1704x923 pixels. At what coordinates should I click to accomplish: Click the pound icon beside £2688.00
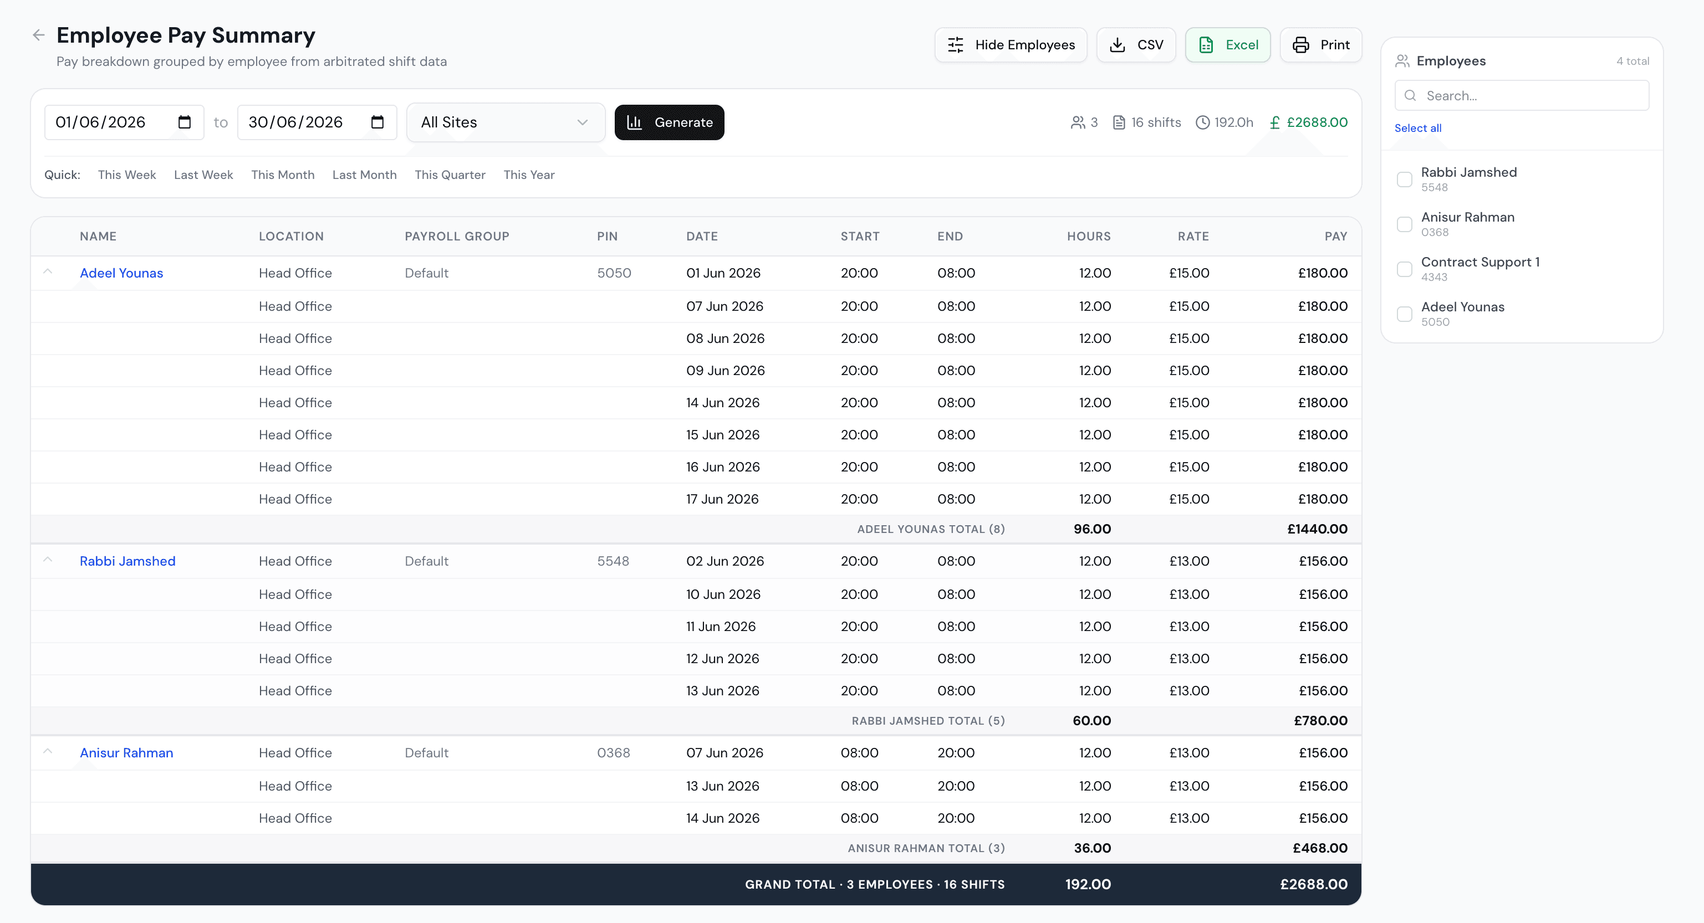(1275, 122)
